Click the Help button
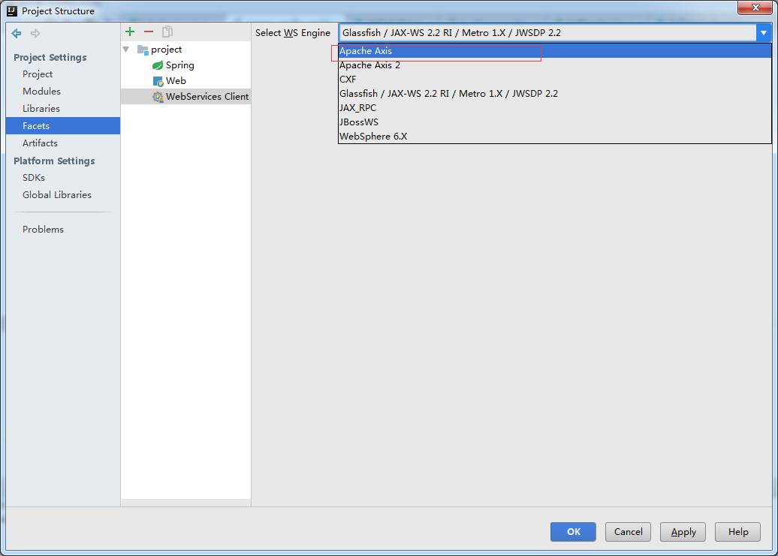This screenshot has width=778, height=556. click(737, 532)
